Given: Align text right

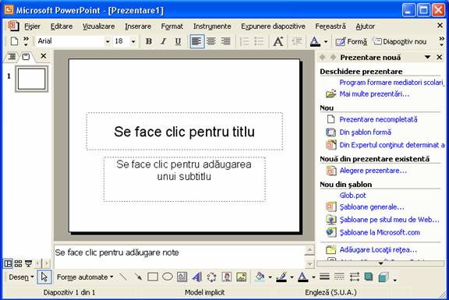Looking at the screenshot, I should (x=226, y=41).
